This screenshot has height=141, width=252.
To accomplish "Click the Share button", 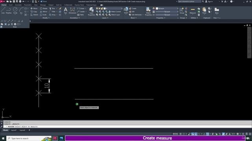I will point(43,2).
